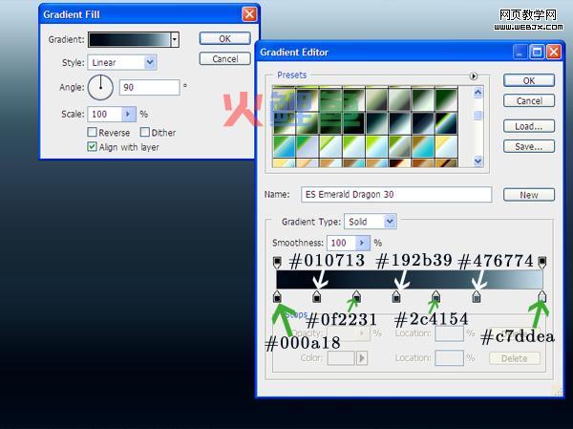Open the gradient picker dropdown arrow in Gradient Fill
573x429 pixels.
click(175, 39)
